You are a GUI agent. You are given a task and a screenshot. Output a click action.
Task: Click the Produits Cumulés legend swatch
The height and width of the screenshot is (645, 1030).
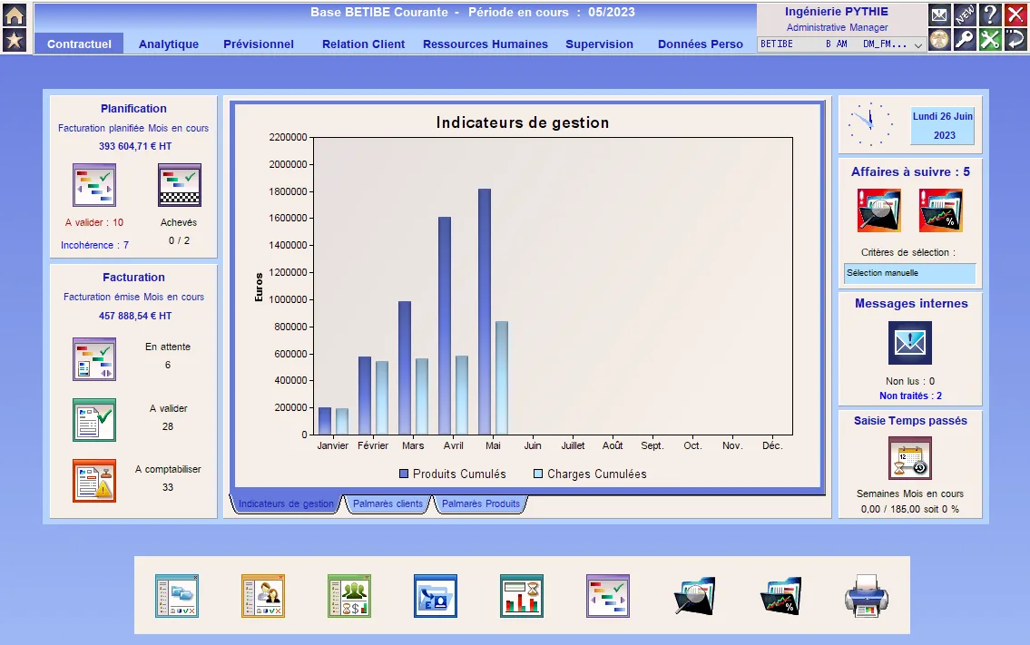(x=404, y=474)
